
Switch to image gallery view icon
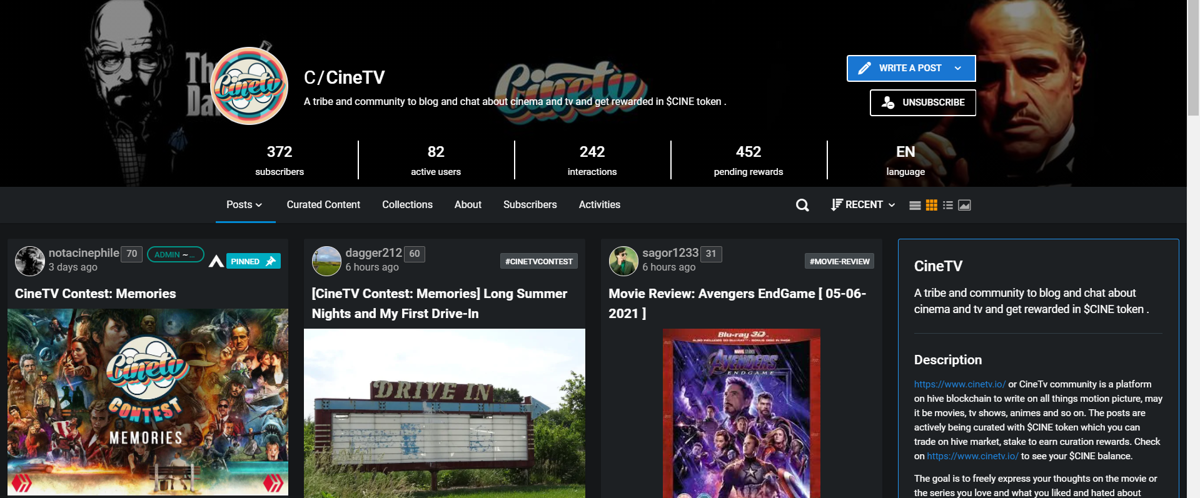(x=964, y=205)
